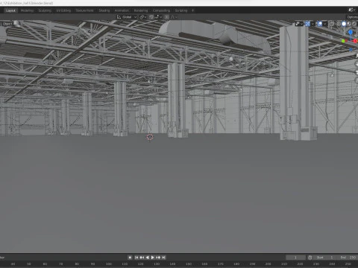The image size is (358, 268).
Task: Play the animation forward
Action: pyautogui.click(x=153, y=258)
